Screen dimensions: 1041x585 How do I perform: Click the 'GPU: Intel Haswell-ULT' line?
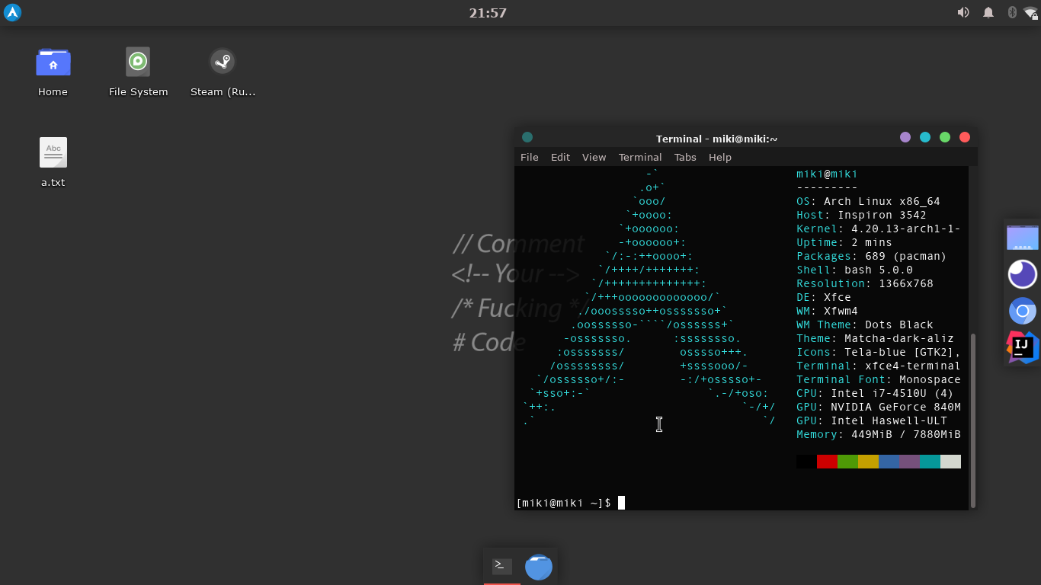(872, 420)
